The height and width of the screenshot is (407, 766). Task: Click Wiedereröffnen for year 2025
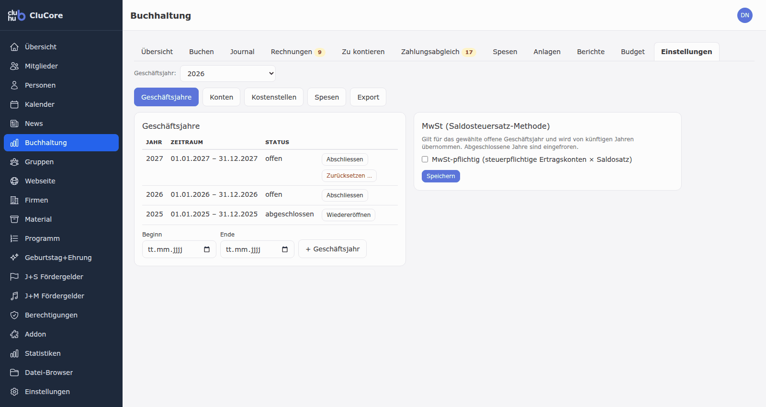(349, 215)
